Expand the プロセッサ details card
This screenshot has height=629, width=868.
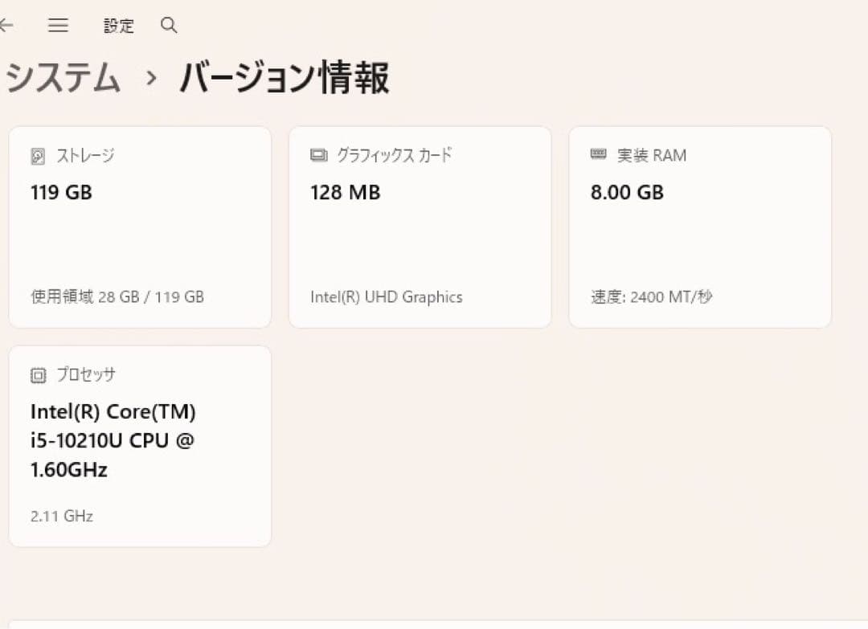tap(140, 444)
